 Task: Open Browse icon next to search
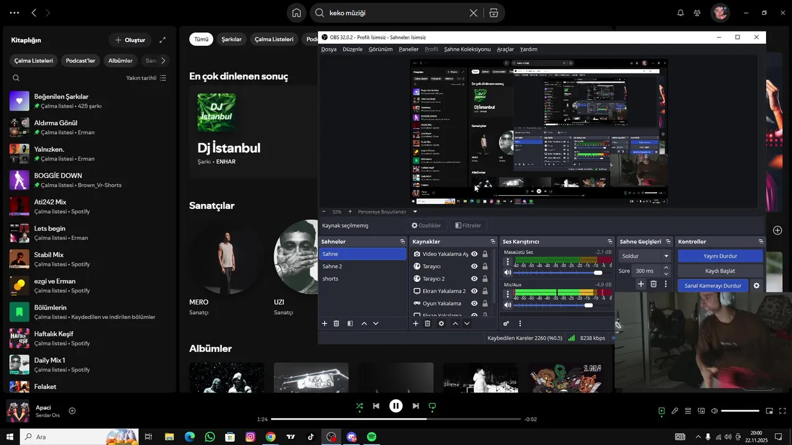[x=493, y=13]
